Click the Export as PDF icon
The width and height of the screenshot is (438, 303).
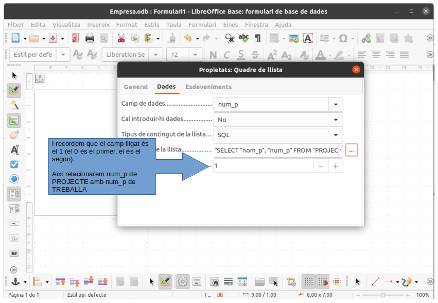pos(53,38)
